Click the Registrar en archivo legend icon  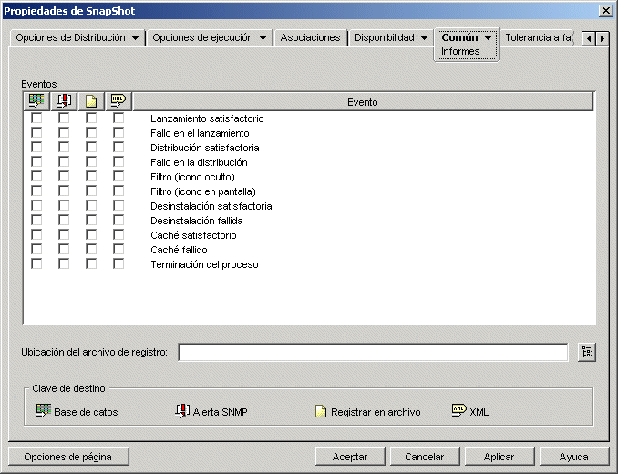click(x=321, y=412)
